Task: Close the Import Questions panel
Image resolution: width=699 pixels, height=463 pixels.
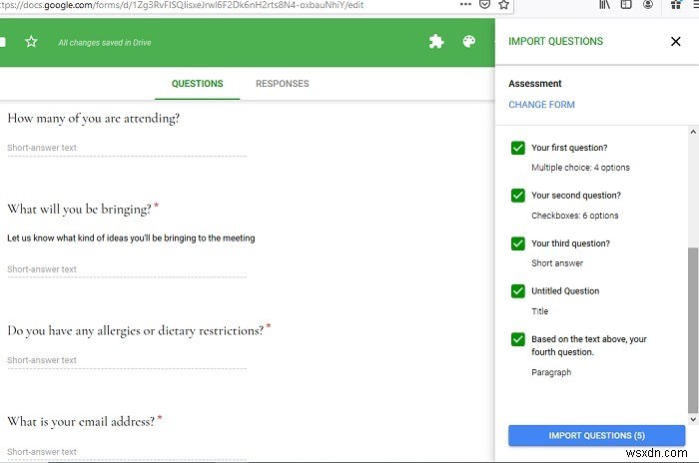Action: pos(675,42)
